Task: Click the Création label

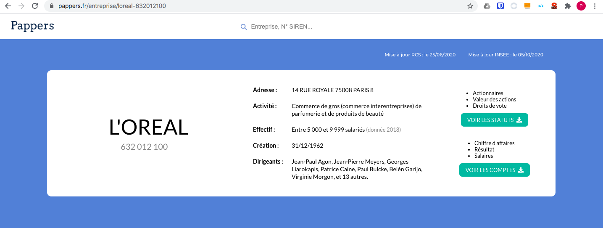Action: pyautogui.click(x=266, y=146)
